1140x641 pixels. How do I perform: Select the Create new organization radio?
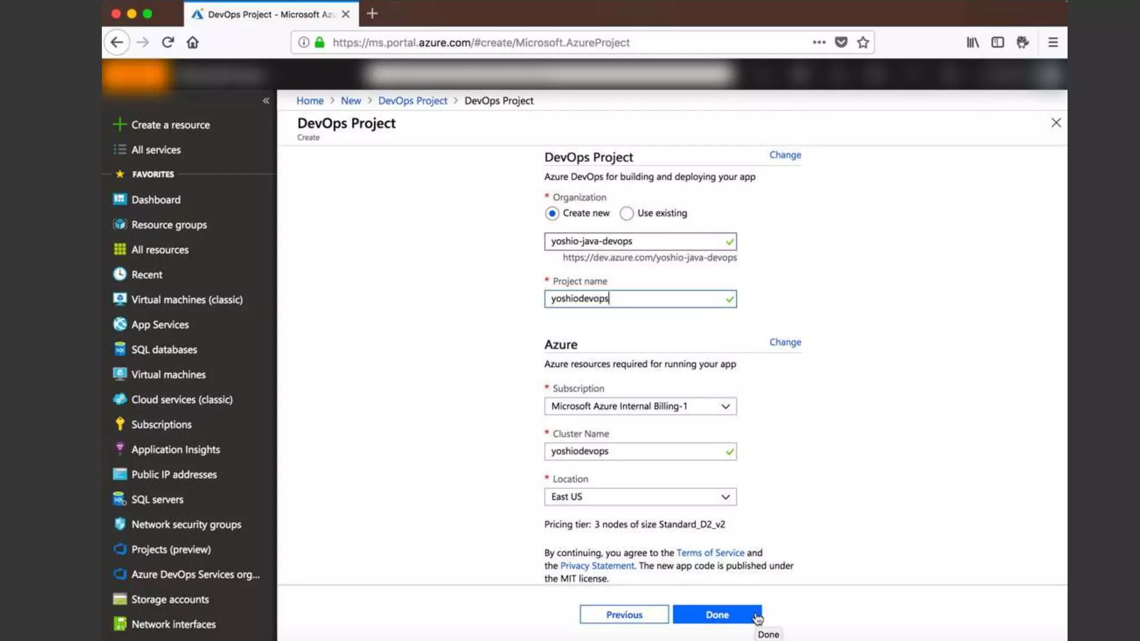pos(552,214)
